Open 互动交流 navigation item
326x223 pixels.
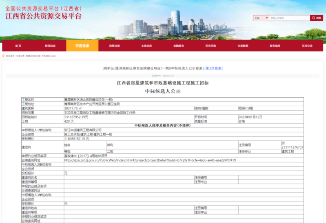coord(307,46)
